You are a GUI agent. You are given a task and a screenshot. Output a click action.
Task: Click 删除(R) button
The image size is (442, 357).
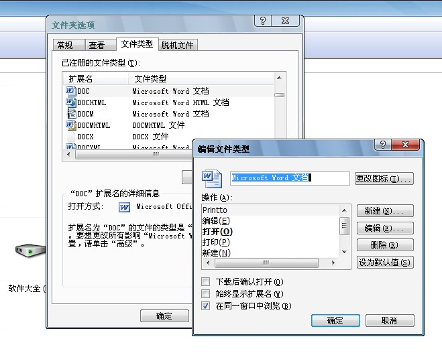click(385, 245)
